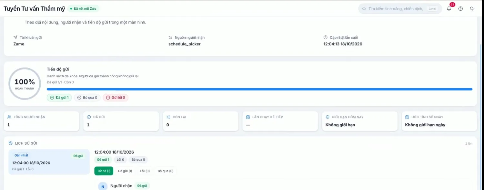The width and height of the screenshot is (484, 190).
Task: Click the people icon beside Tổng người nhận
Action: click(9, 117)
